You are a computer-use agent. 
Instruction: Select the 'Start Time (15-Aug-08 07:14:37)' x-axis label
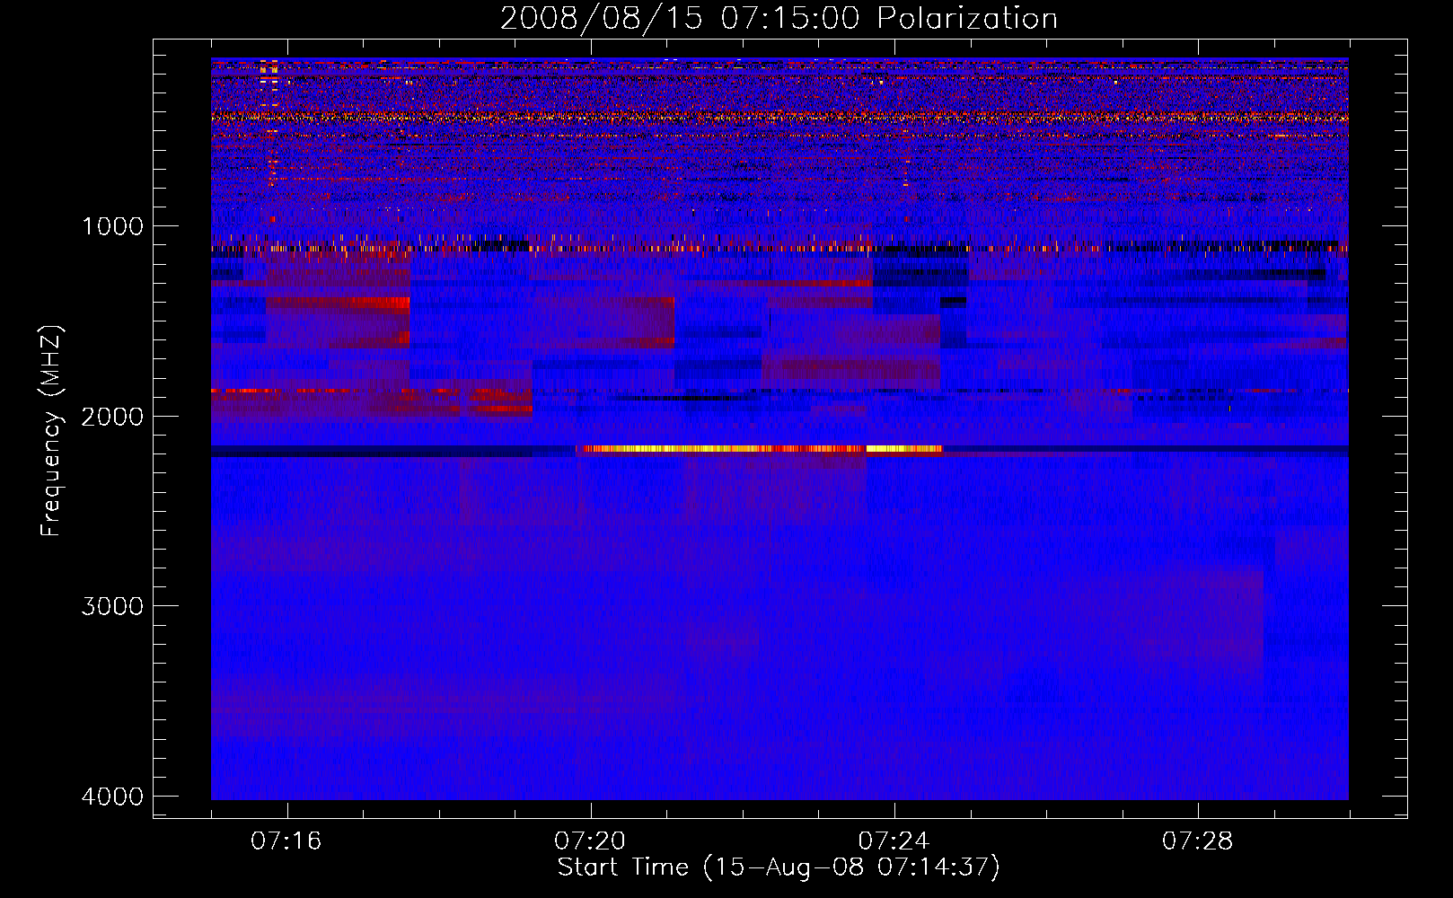[x=779, y=867]
